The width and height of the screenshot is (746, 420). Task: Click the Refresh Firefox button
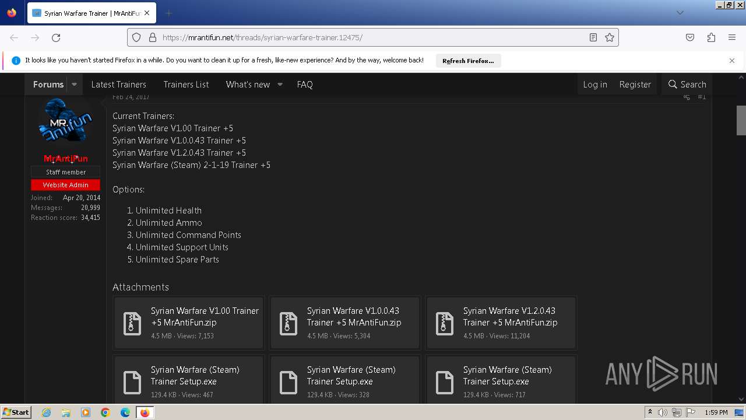point(468,61)
